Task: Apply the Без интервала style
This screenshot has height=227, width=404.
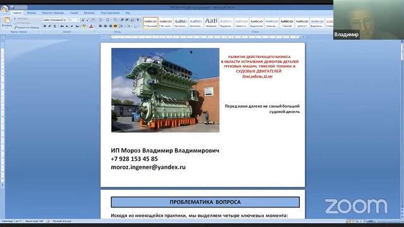Action: click(x=165, y=23)
